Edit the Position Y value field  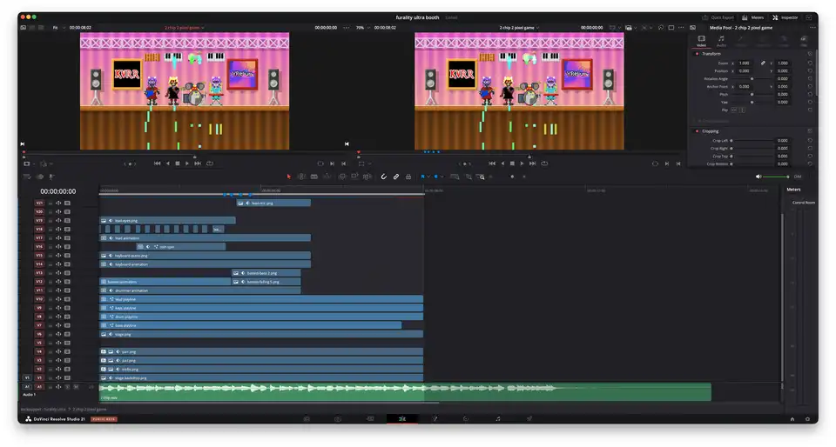[782, 70]
